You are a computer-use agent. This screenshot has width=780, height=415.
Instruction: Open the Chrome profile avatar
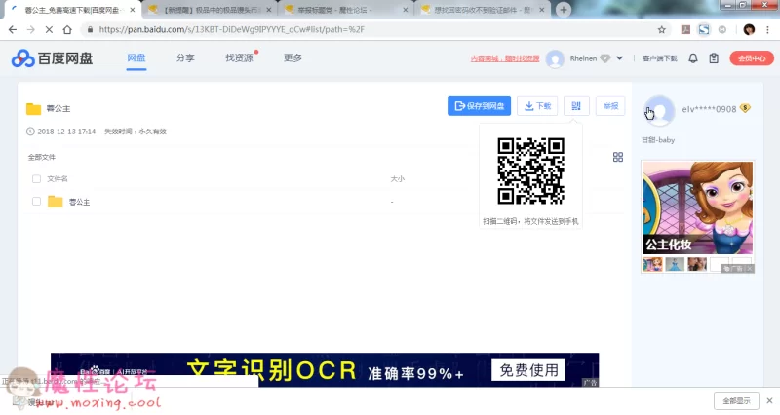click(749, 30)
